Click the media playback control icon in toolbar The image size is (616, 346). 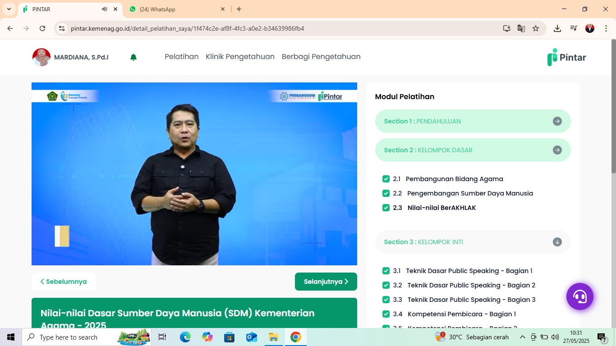coord(573,28)
